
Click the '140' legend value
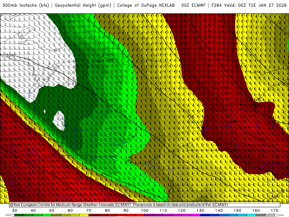tap(219, 210)
